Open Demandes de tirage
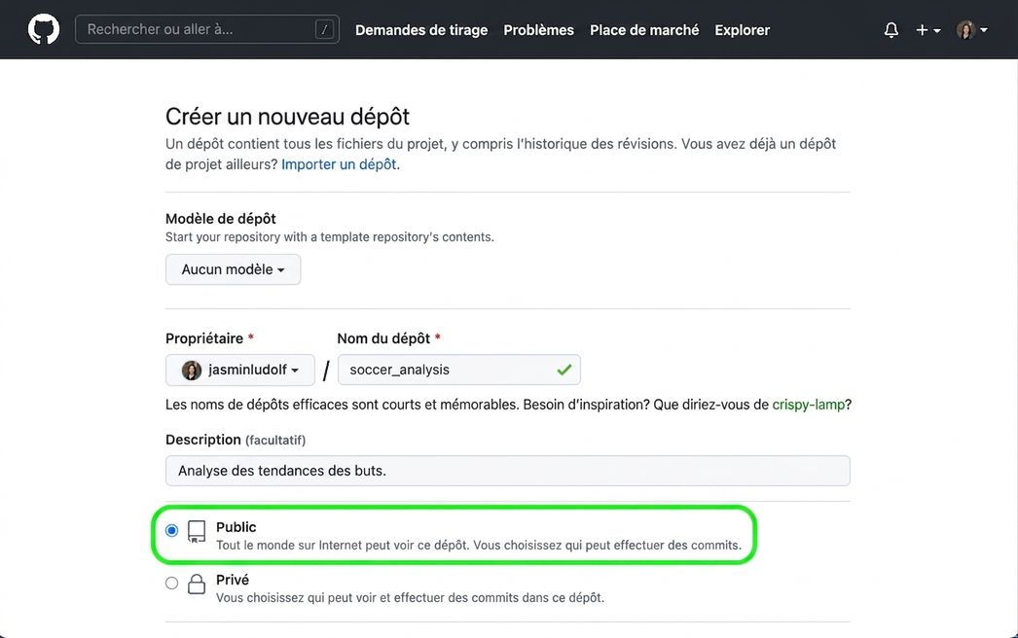This screenshot has width=1018, height=638. tap(421, 30)
